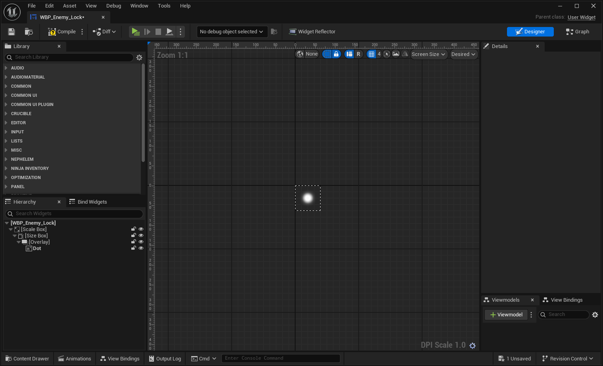Toggle grid snapping in the designer
Viewport: 603px width, 366px height.
pyautogui.click(x=371, y=54)
